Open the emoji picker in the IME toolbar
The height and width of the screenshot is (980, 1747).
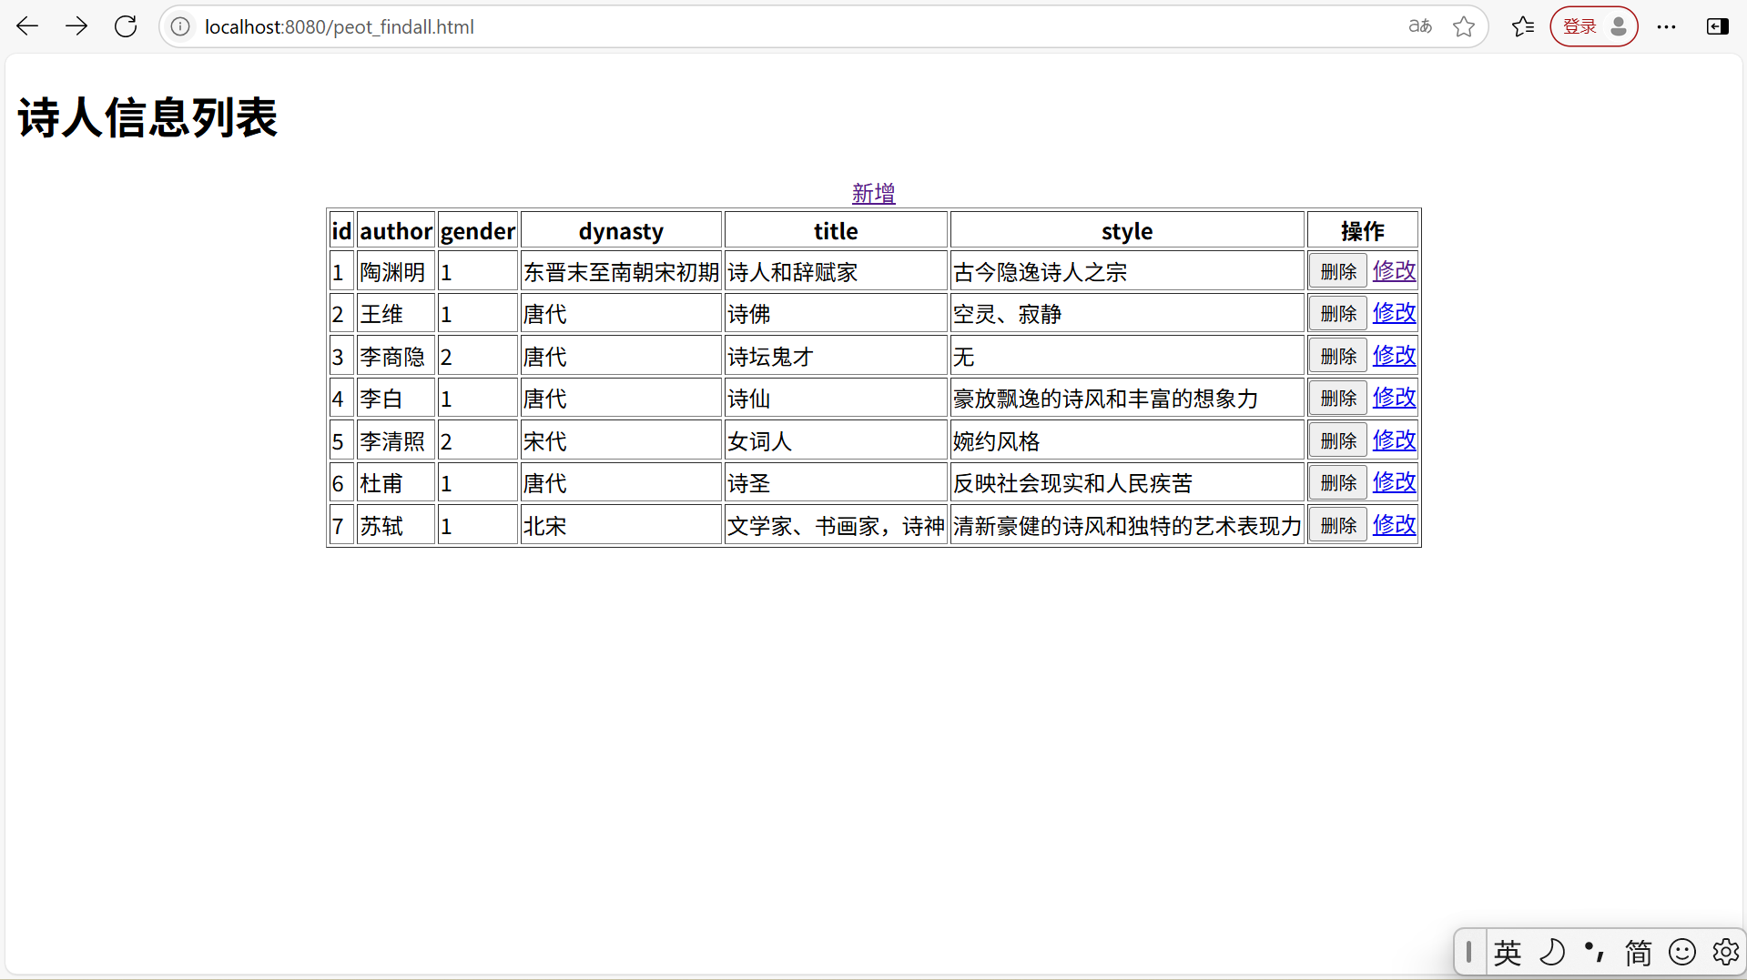pyautogui.click(x=1681, y=952)
